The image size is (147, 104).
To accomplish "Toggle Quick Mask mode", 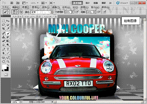I will tap(6, 74).
